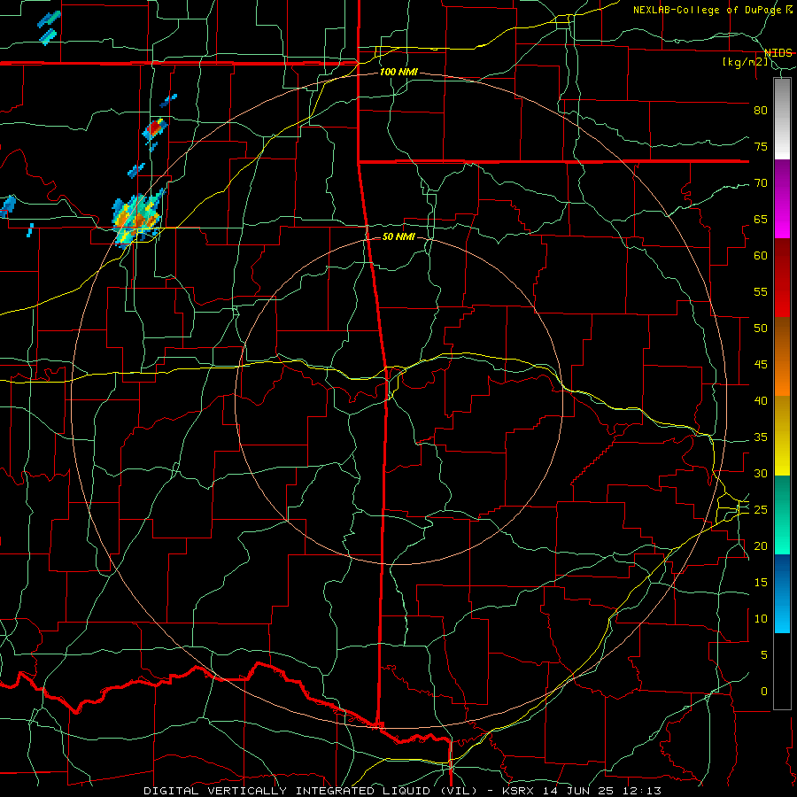Viewport: 797px width, 797px height.
Task: Pick the black bottom segment of the color bar
Action: click(x=782, y=671)
